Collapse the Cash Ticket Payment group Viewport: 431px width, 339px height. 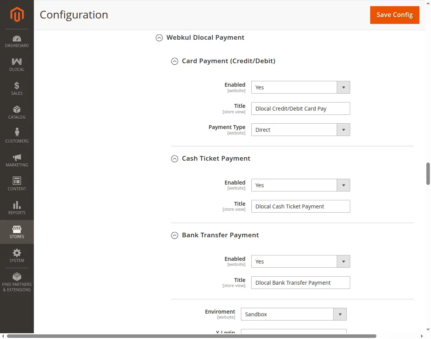click(x=175, y=159)
